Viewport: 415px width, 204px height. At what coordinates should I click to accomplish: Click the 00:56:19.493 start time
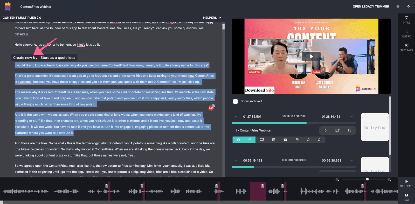click(x=253, y=160)
